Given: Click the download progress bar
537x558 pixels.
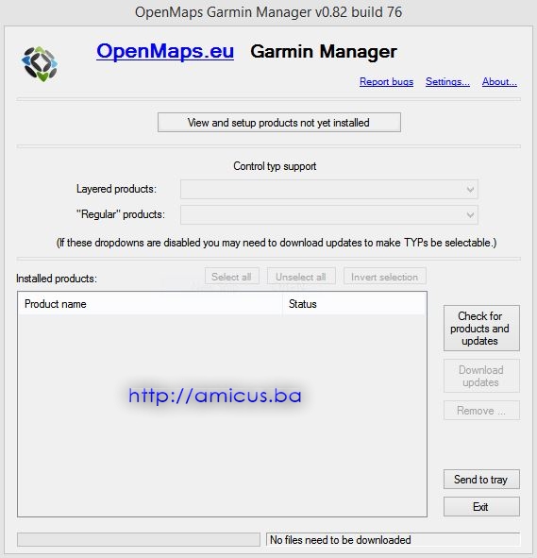Looking at the screenshot, I should [139, 539].
